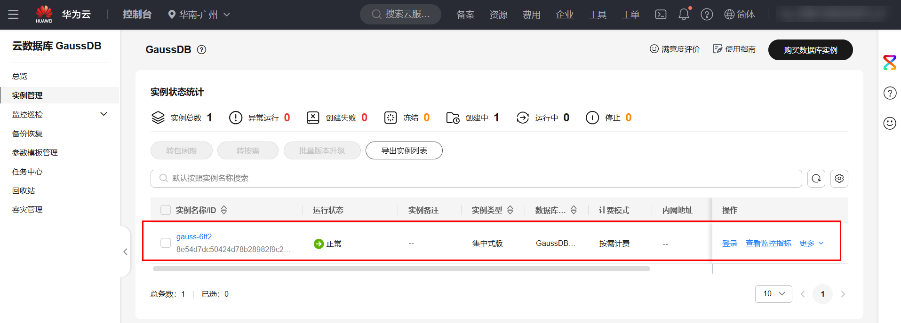Click the 满意度评价 link
This screenshot has height=323, width=901.
pyautogui.click(x=680, y=49)
